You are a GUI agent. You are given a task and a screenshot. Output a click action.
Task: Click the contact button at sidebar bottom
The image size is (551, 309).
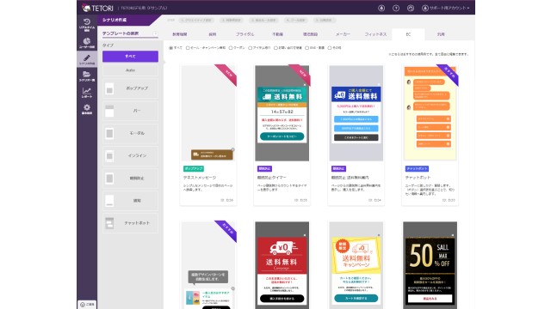[x=87, y=305]
